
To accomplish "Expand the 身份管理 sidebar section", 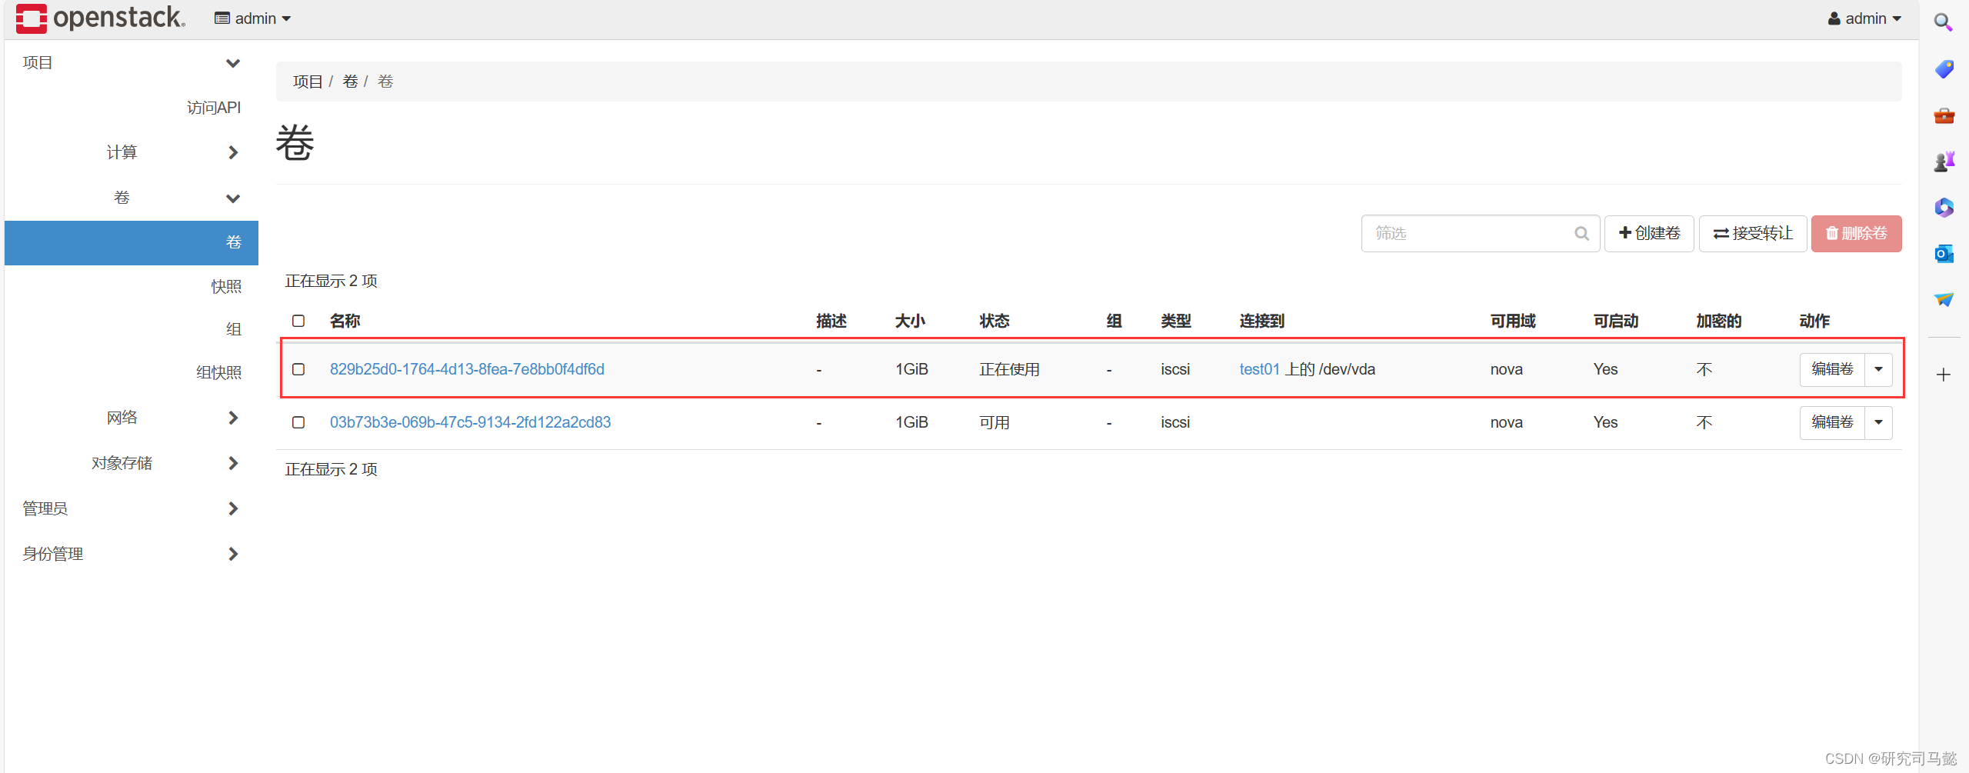I will point(132,554).
